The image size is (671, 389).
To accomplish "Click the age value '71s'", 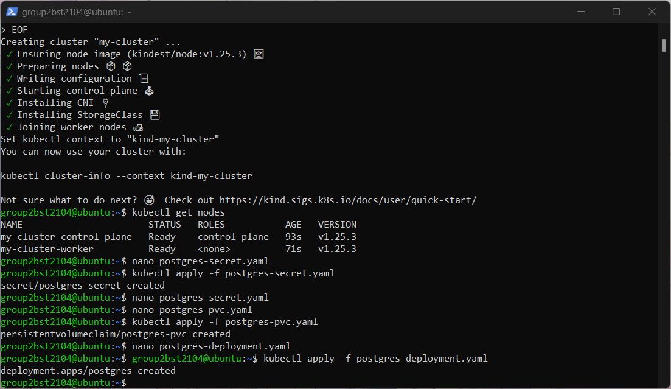I will point(294,249).
